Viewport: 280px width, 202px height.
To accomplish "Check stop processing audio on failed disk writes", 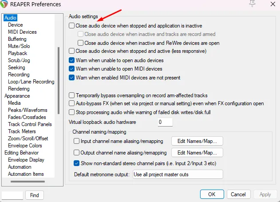I will 71,112.
